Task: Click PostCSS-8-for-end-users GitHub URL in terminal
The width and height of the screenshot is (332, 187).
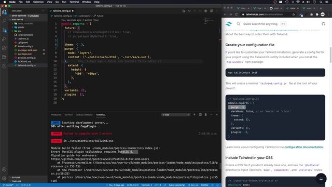Action: click(100, 159)
